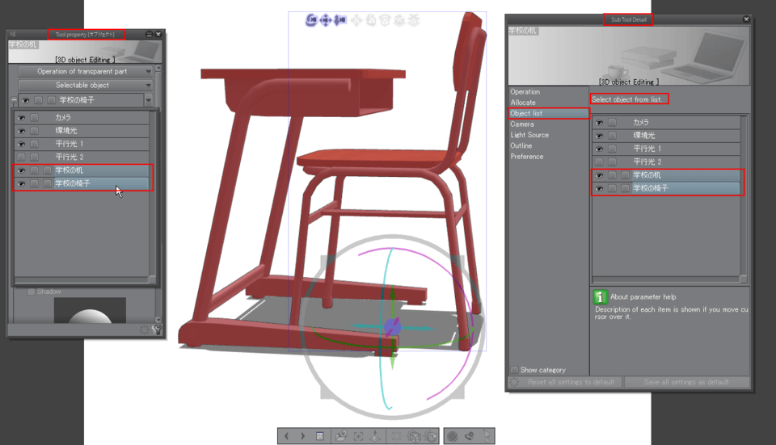Enable the Shadow checkbox
Viewport: 776px width, 445px height.
click(32, 292)
